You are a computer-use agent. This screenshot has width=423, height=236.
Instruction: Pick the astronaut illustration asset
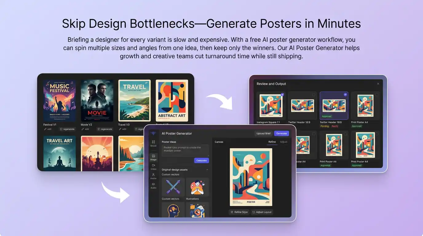point(197,210)
